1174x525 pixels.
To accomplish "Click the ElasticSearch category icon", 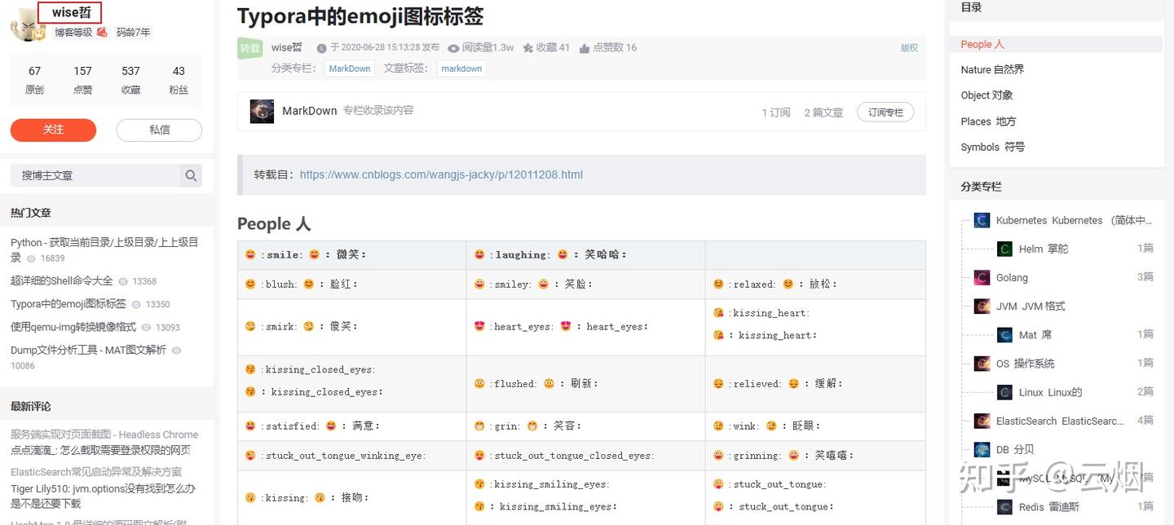I will point(982,421).
